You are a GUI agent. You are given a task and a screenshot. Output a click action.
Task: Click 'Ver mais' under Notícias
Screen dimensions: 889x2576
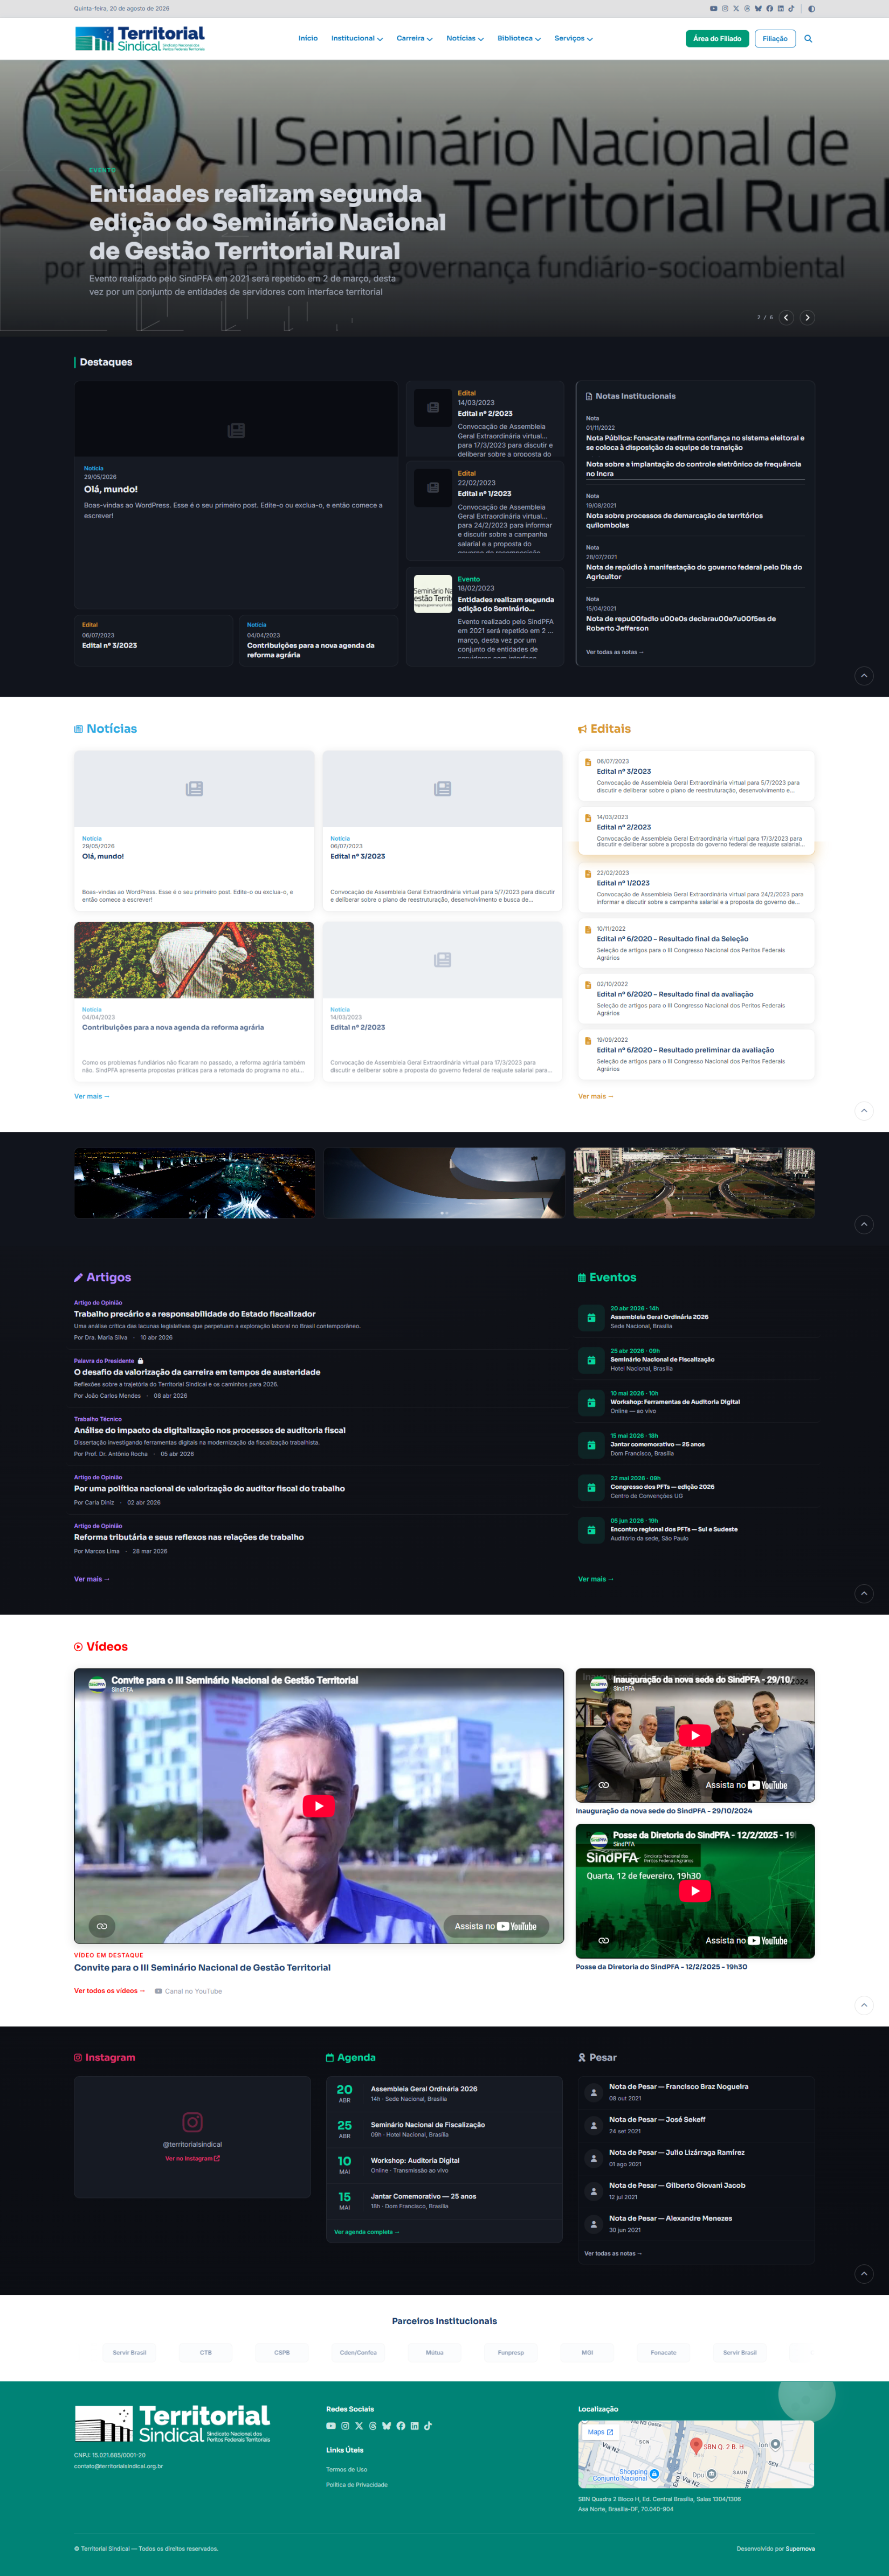92,1096
